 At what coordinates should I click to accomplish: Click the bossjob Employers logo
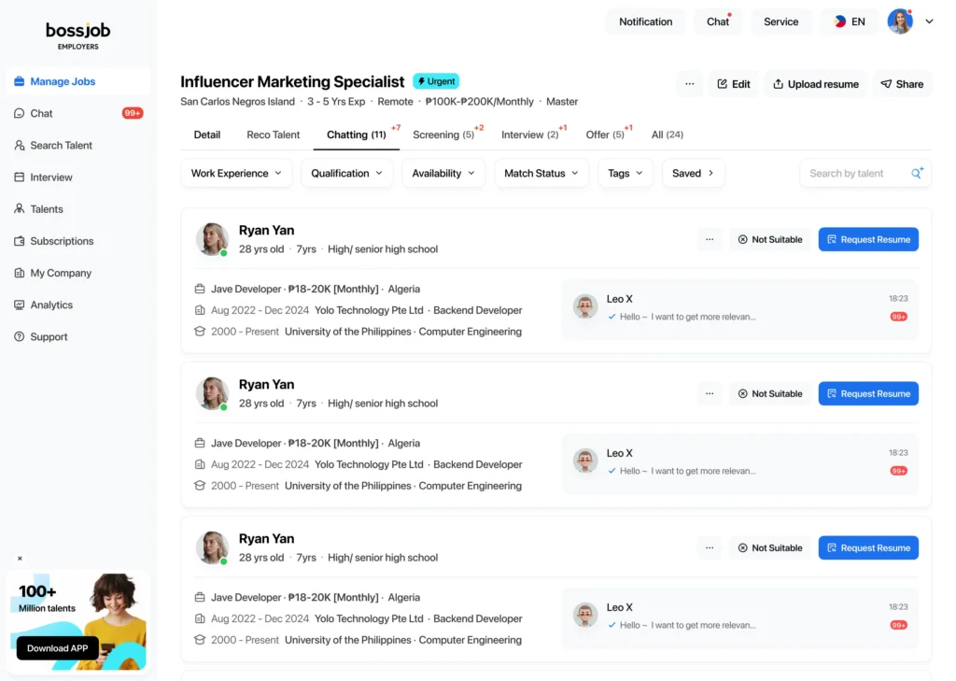click(x=78, y=35)
